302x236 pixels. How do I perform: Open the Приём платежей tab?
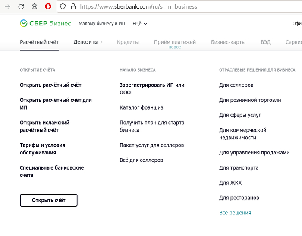(x=175, y=42)
